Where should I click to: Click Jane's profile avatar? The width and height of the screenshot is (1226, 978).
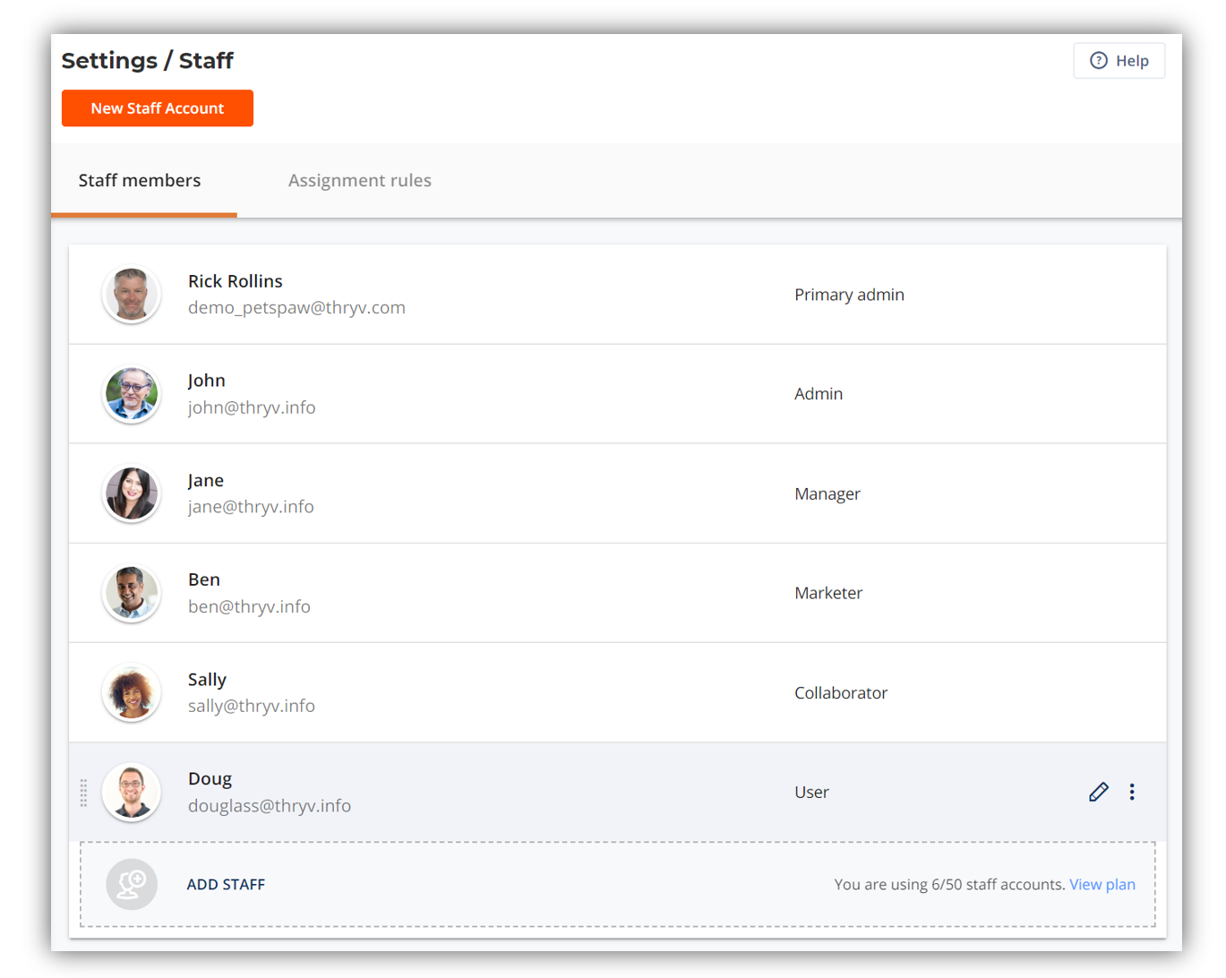pyautogui.click(x=132, y=493)
